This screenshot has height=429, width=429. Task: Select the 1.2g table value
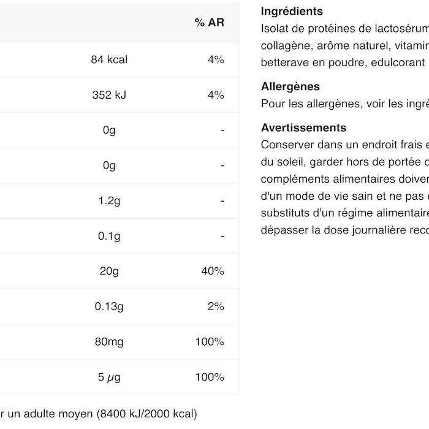pyautogui.click(x=109, y=200)
